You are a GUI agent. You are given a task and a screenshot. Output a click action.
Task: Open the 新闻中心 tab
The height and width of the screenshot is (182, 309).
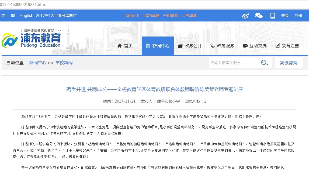pyautogui.click(x=158, y=46)
